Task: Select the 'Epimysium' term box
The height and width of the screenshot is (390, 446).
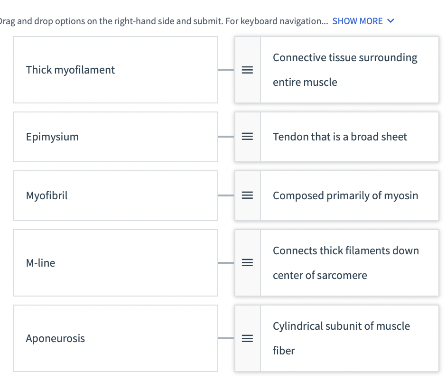Action: 115,137
